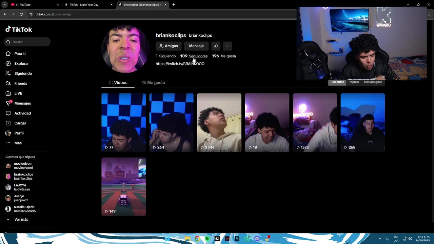Reload the TikTok page

21,14
